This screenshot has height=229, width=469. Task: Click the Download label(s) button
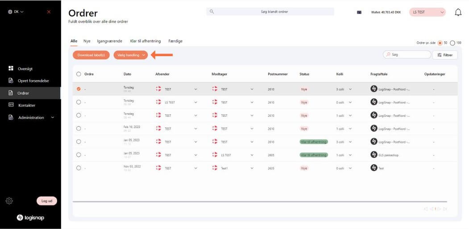click(91, 55)
